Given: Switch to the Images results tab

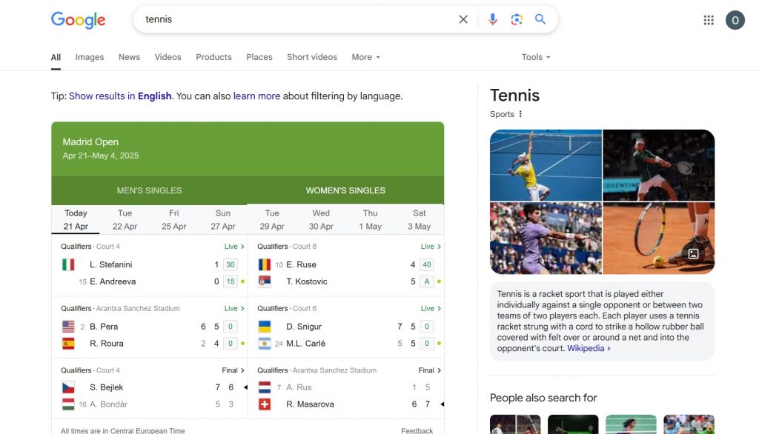Looking at the screenshot, I should point(90,57).
